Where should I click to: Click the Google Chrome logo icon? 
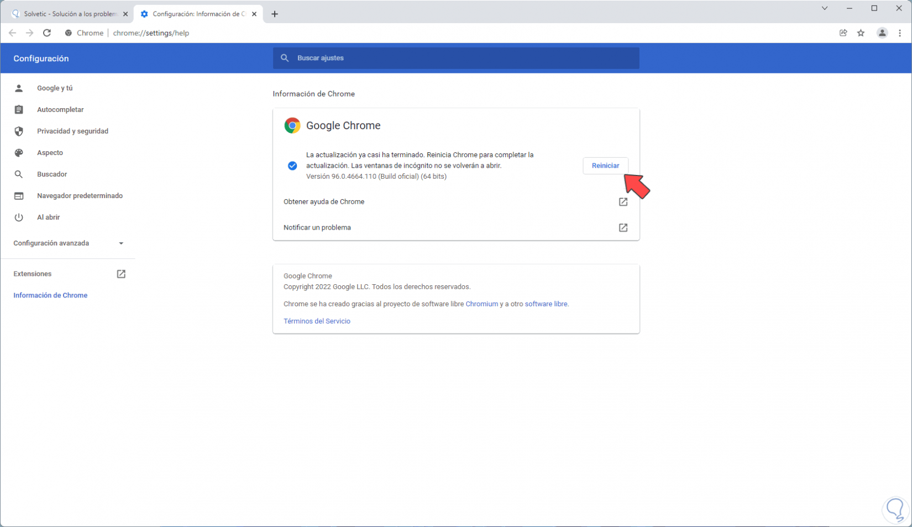(x=292, y=126)
